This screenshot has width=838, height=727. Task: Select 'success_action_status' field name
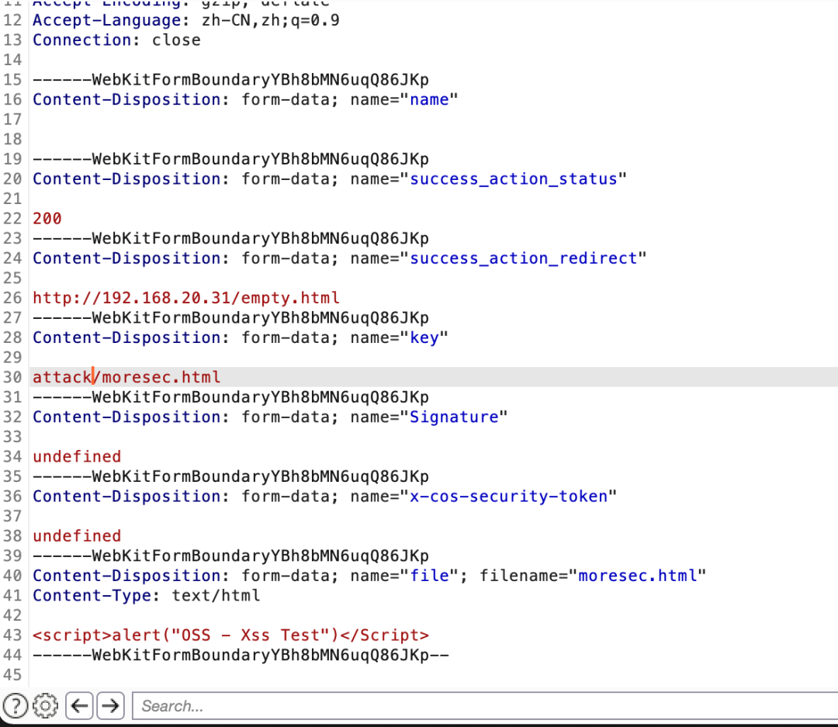coord(513,178)
